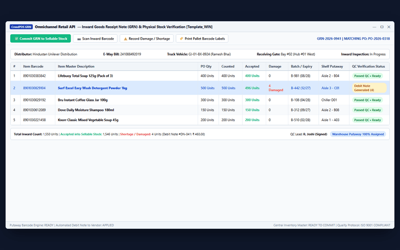Click 400 Units PO Qty for Lifebuoy

coord(207,76)
